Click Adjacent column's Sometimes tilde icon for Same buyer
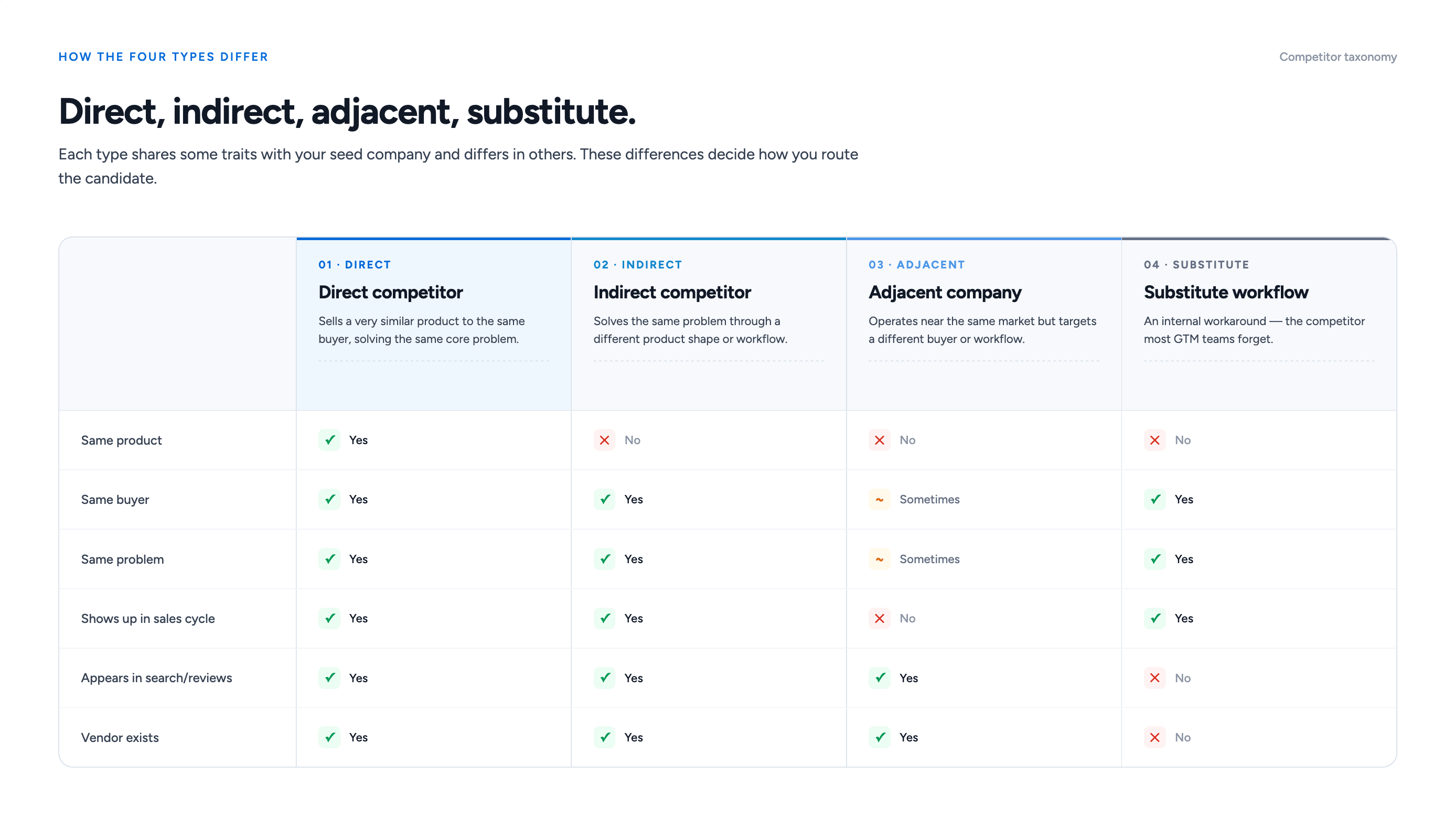1455x818 pixels. (879, 499)
